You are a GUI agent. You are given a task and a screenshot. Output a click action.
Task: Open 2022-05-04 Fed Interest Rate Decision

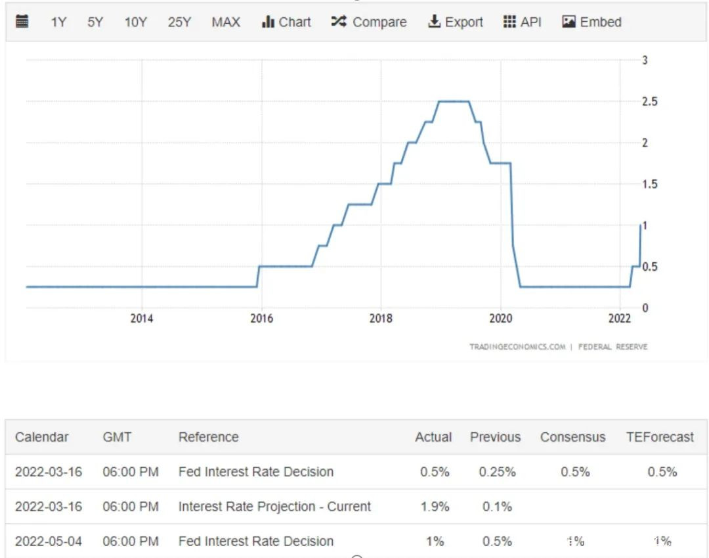(255, 542)
